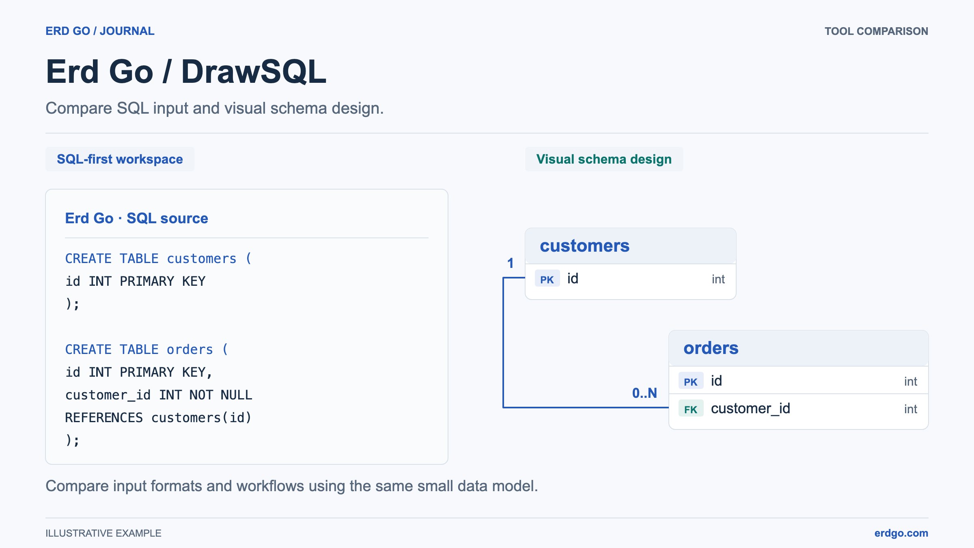Click the 'id INT PRIMARY KEY,' orders line
974x548 pixels.
coord(139,372)
